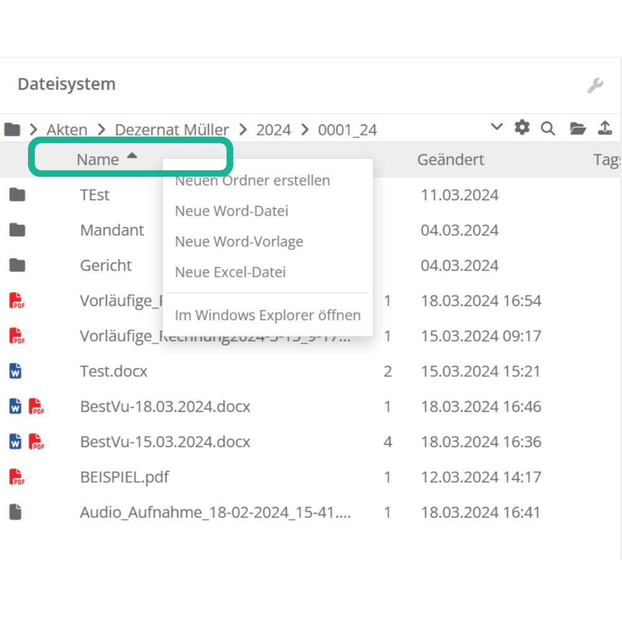Image resolution: width=622 pixels, height=622 pixels.
Task: Sort by the 'Geändert' column header
Action: [450, 160]
